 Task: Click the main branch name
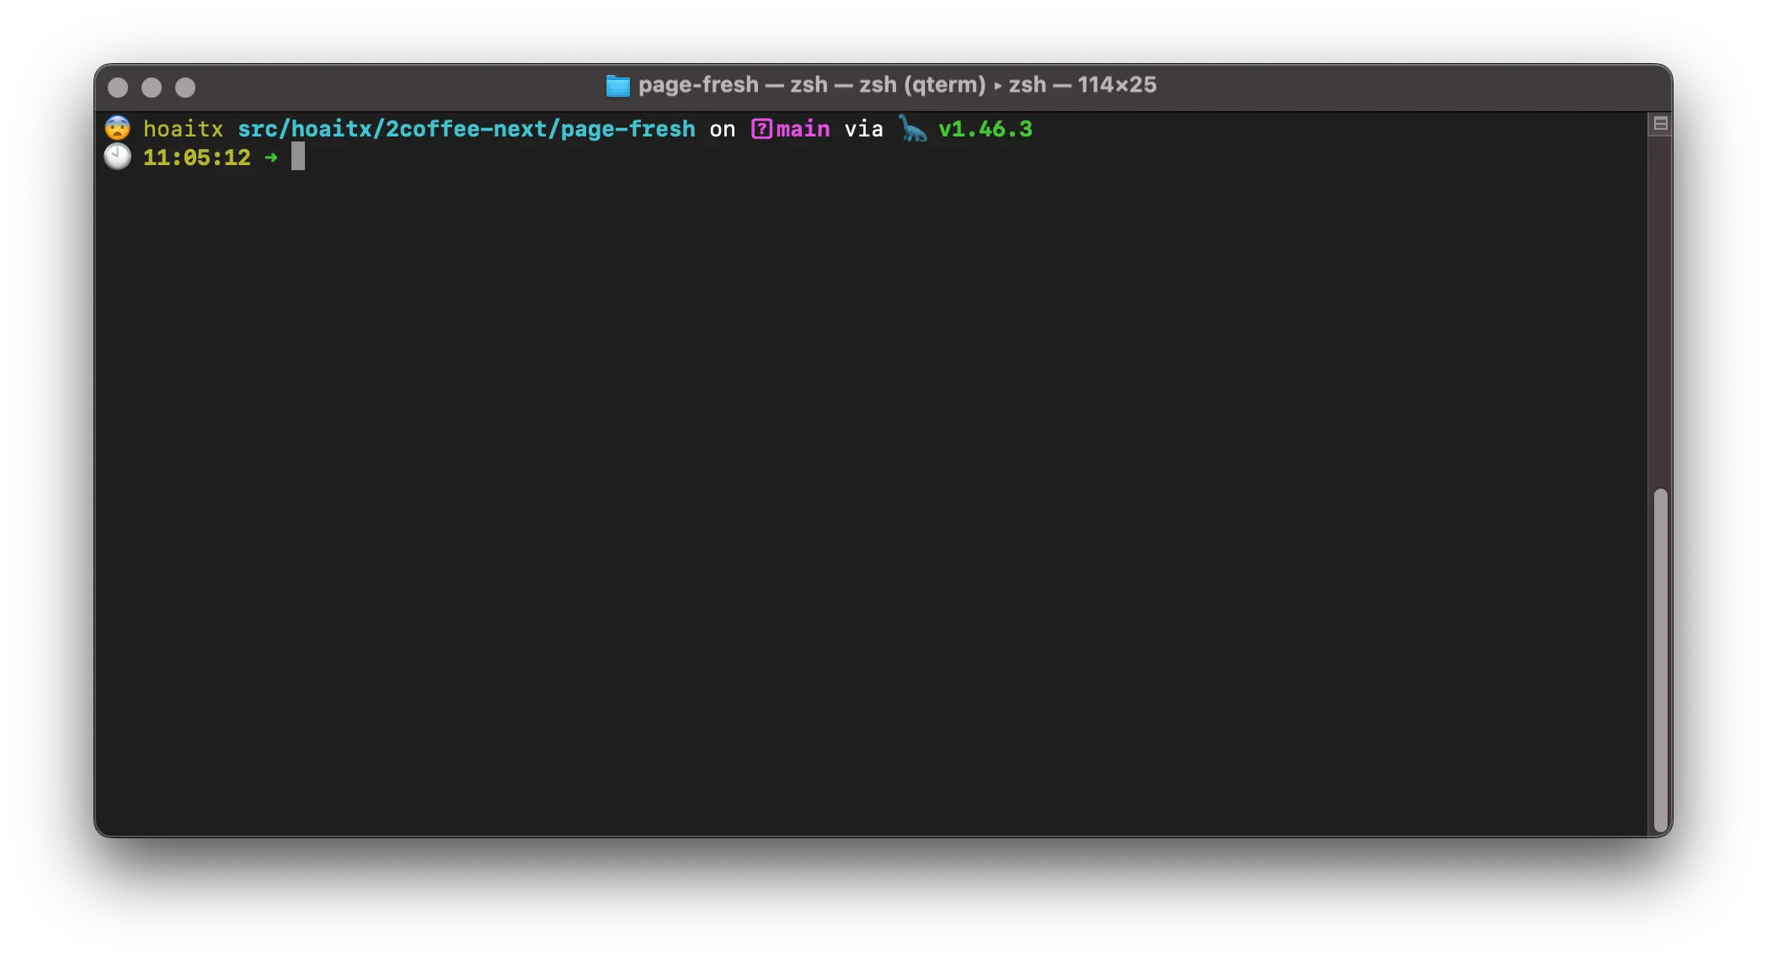click(x=803, y=129)
